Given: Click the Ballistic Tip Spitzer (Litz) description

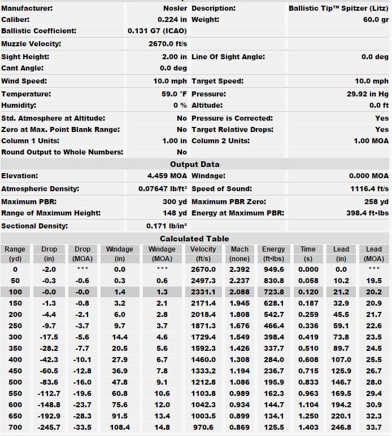Looking at the screenshot, I should 338,8.
